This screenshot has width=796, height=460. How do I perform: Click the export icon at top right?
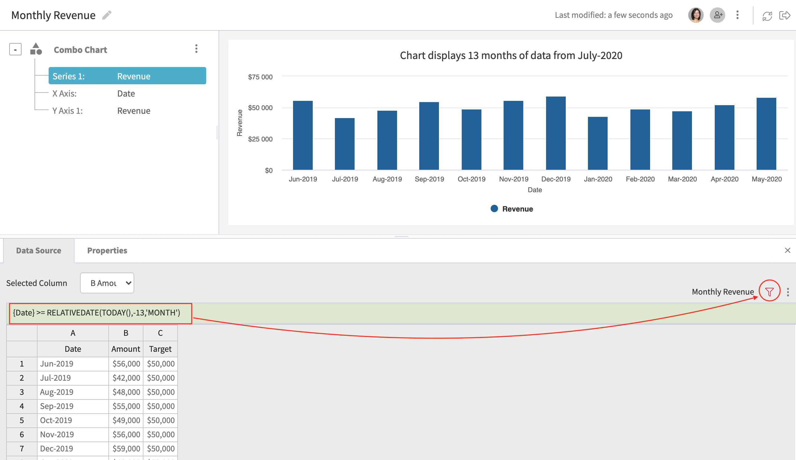(786, 15)
